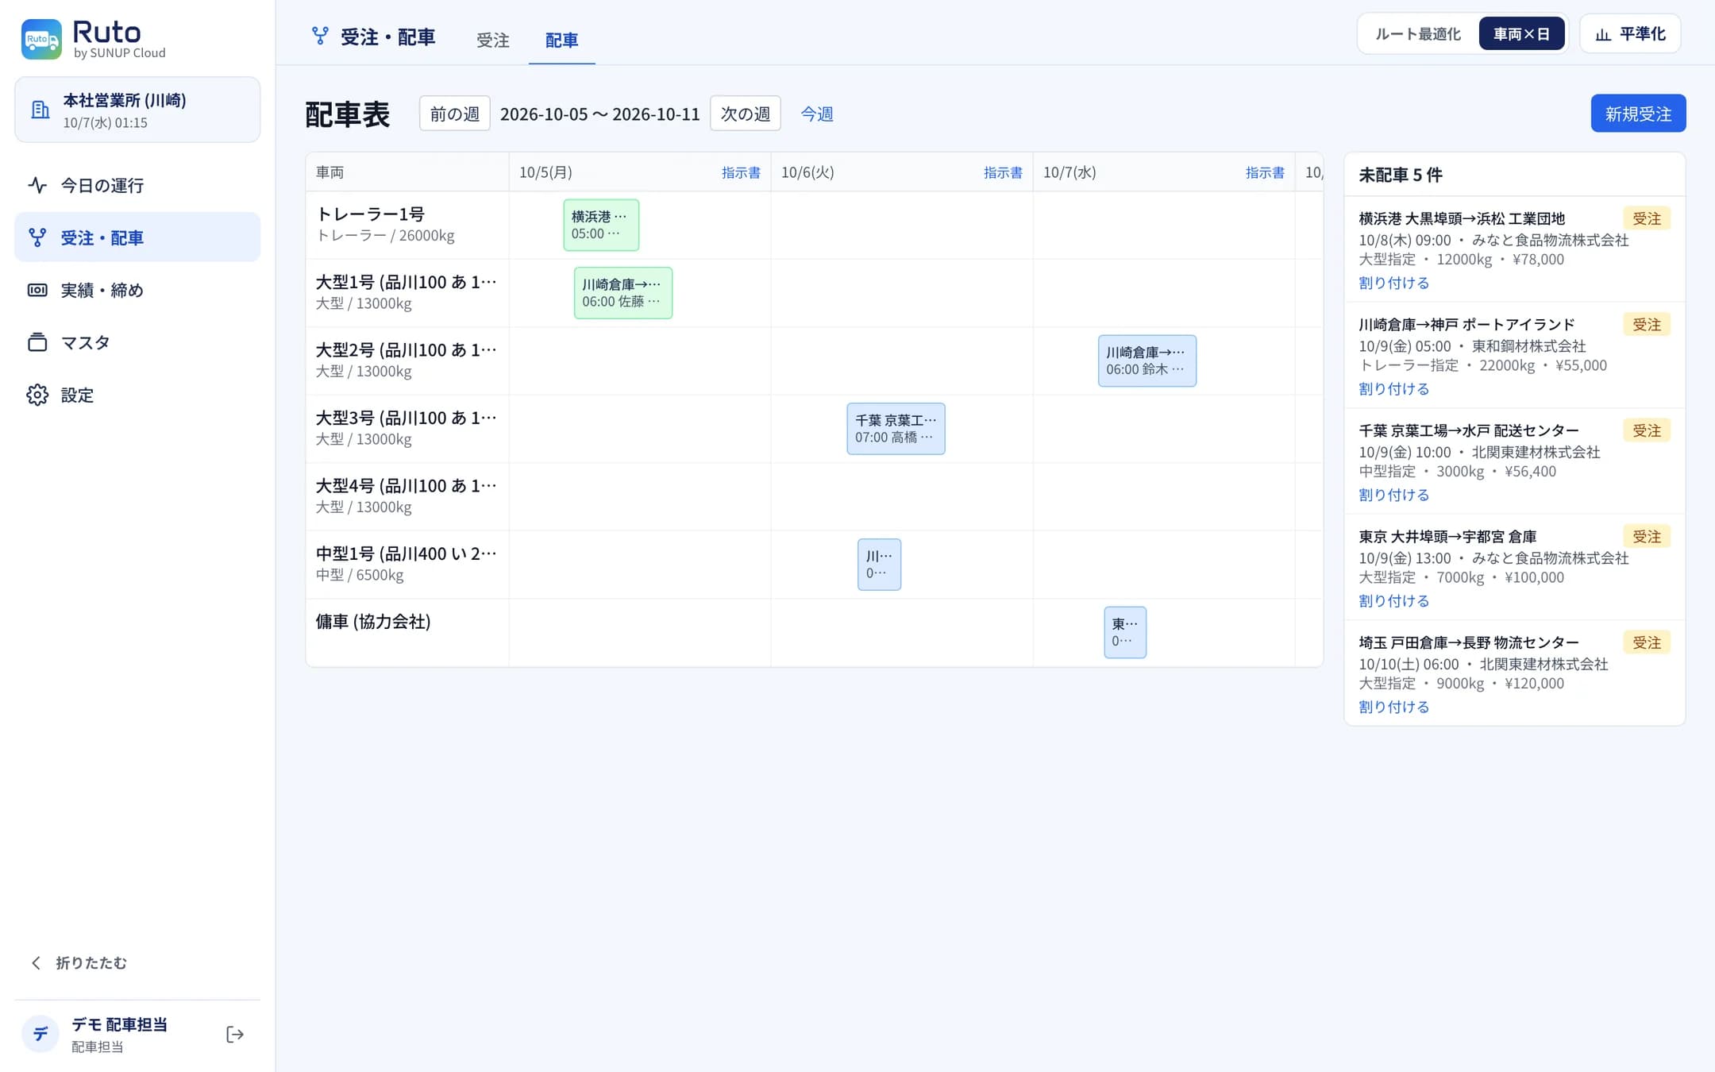
Task: Go to 実績・締め menu item
Action: pos(137,290)
